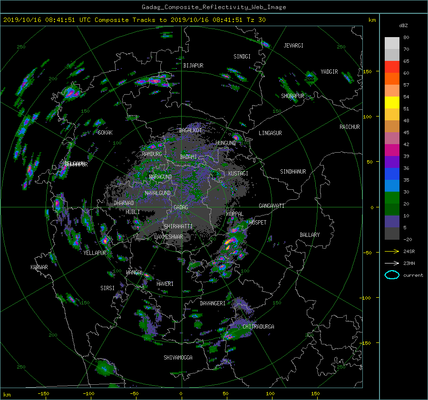Screen dimensions: 428x400
Task: Click the GADAG radar center label
Action: click(181, 207)
